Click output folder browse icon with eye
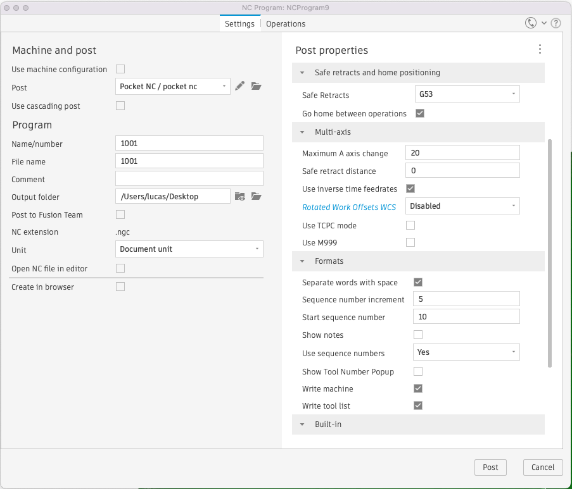572x489 pixels. point(239,196)
